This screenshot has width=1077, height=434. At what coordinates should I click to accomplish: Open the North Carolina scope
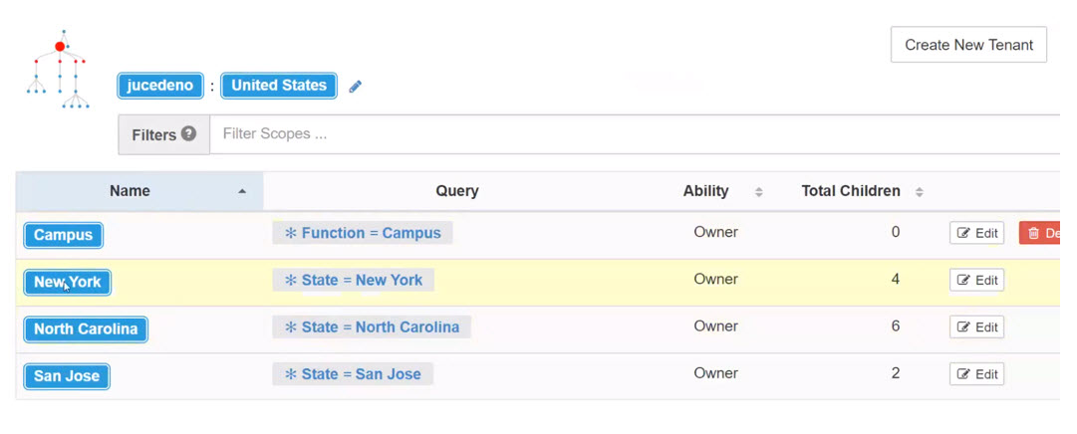86,328
